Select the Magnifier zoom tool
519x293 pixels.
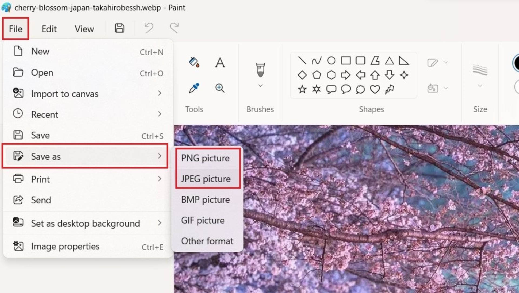220,88
